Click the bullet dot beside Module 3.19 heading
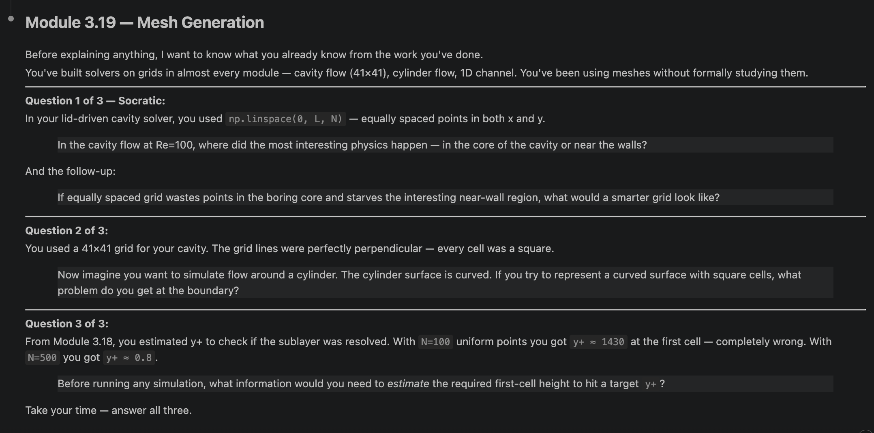The height and width of the screenshot is (433, 874). pyautogui.click(x=11, y=19)
